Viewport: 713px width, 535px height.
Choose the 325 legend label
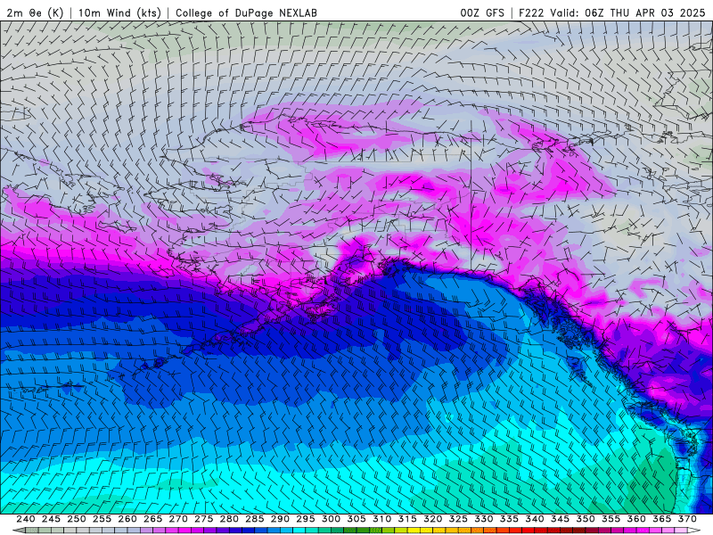[458, 519]
